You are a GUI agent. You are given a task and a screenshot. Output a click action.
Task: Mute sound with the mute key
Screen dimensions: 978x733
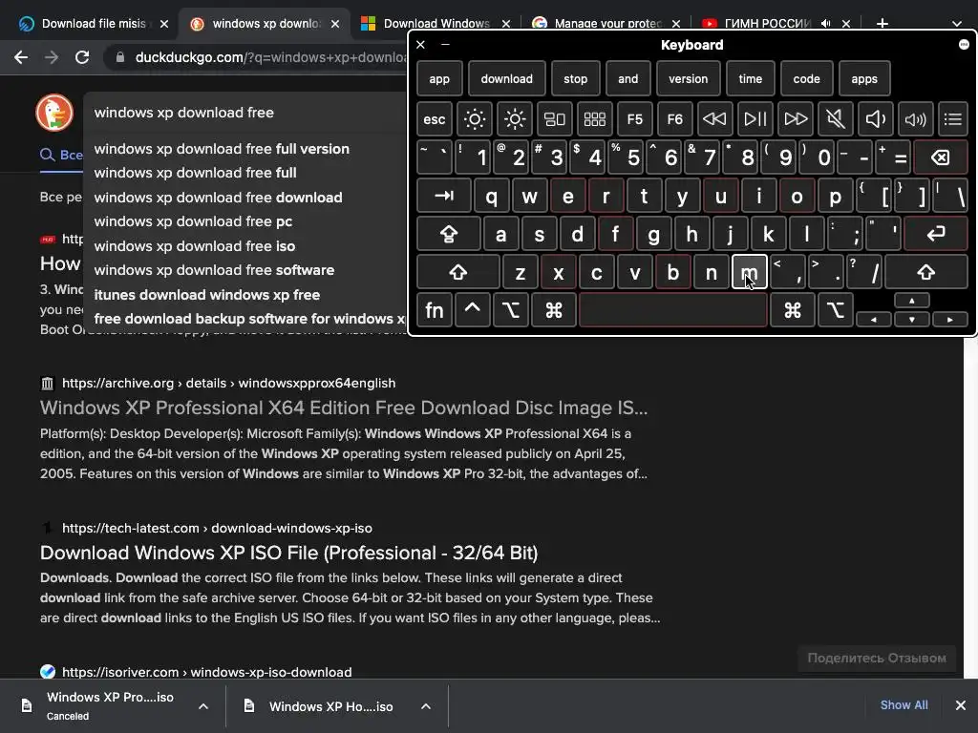click(835, 118)
